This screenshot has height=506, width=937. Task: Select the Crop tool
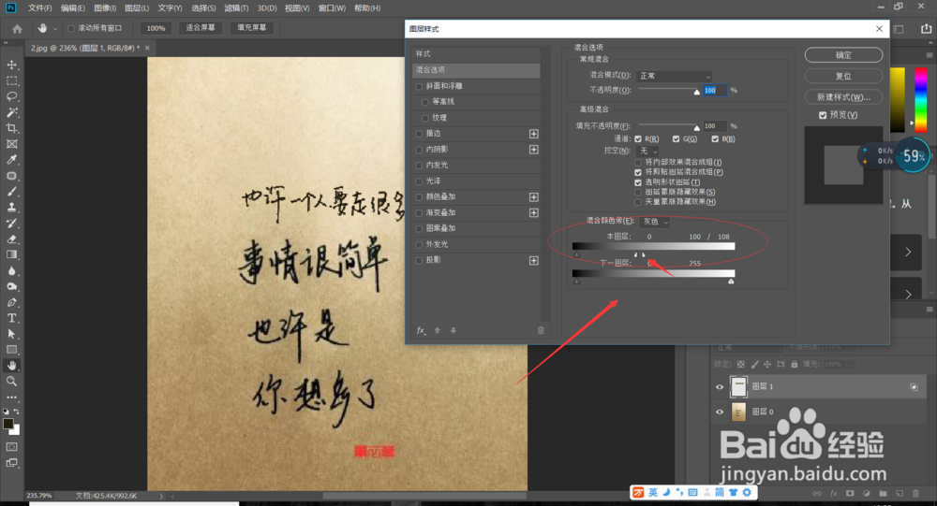pyautogui.click(x=12, y=128)
